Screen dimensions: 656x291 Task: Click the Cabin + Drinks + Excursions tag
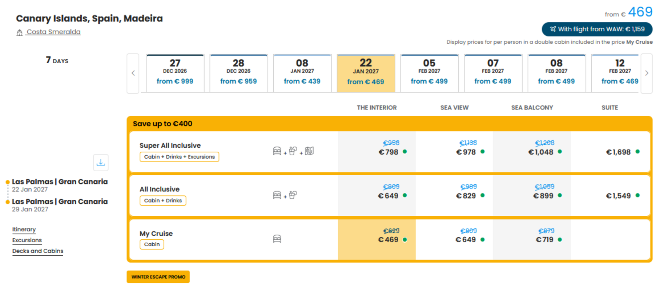[x=179, y=157]
